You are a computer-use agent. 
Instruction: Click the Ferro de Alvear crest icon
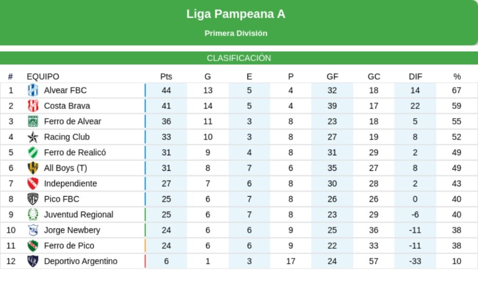[x=33, y=121]
